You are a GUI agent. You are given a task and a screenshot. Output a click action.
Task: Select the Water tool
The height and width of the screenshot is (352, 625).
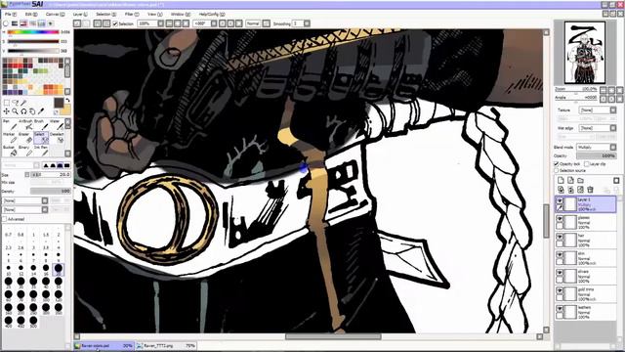pos(56,124)
